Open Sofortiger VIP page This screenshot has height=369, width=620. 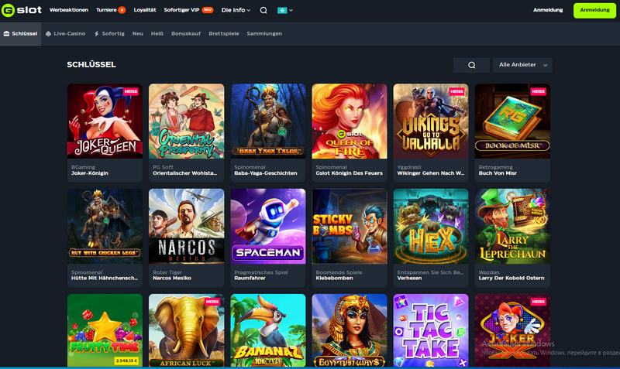pyautogui.click(x=188, y=10)
